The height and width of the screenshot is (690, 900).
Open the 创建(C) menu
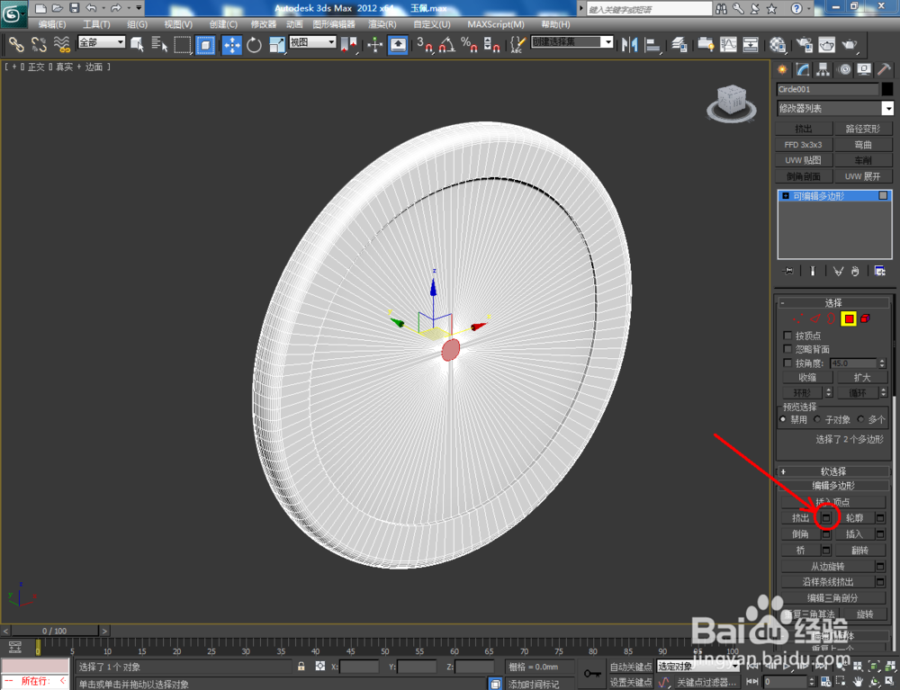point(223,24)
